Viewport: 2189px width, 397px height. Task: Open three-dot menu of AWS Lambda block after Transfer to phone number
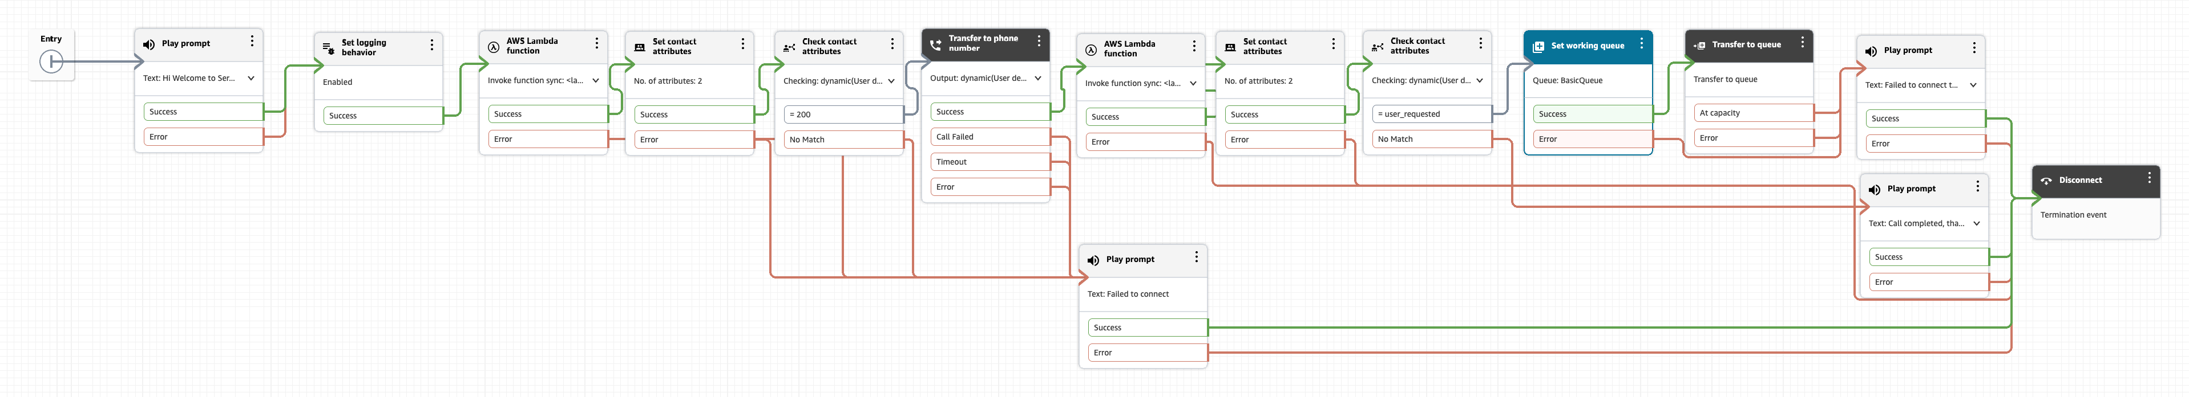(x=1194, y=47)
